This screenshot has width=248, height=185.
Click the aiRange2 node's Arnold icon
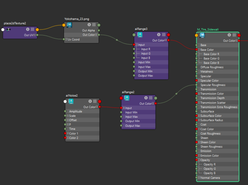[x=127, y=98]
